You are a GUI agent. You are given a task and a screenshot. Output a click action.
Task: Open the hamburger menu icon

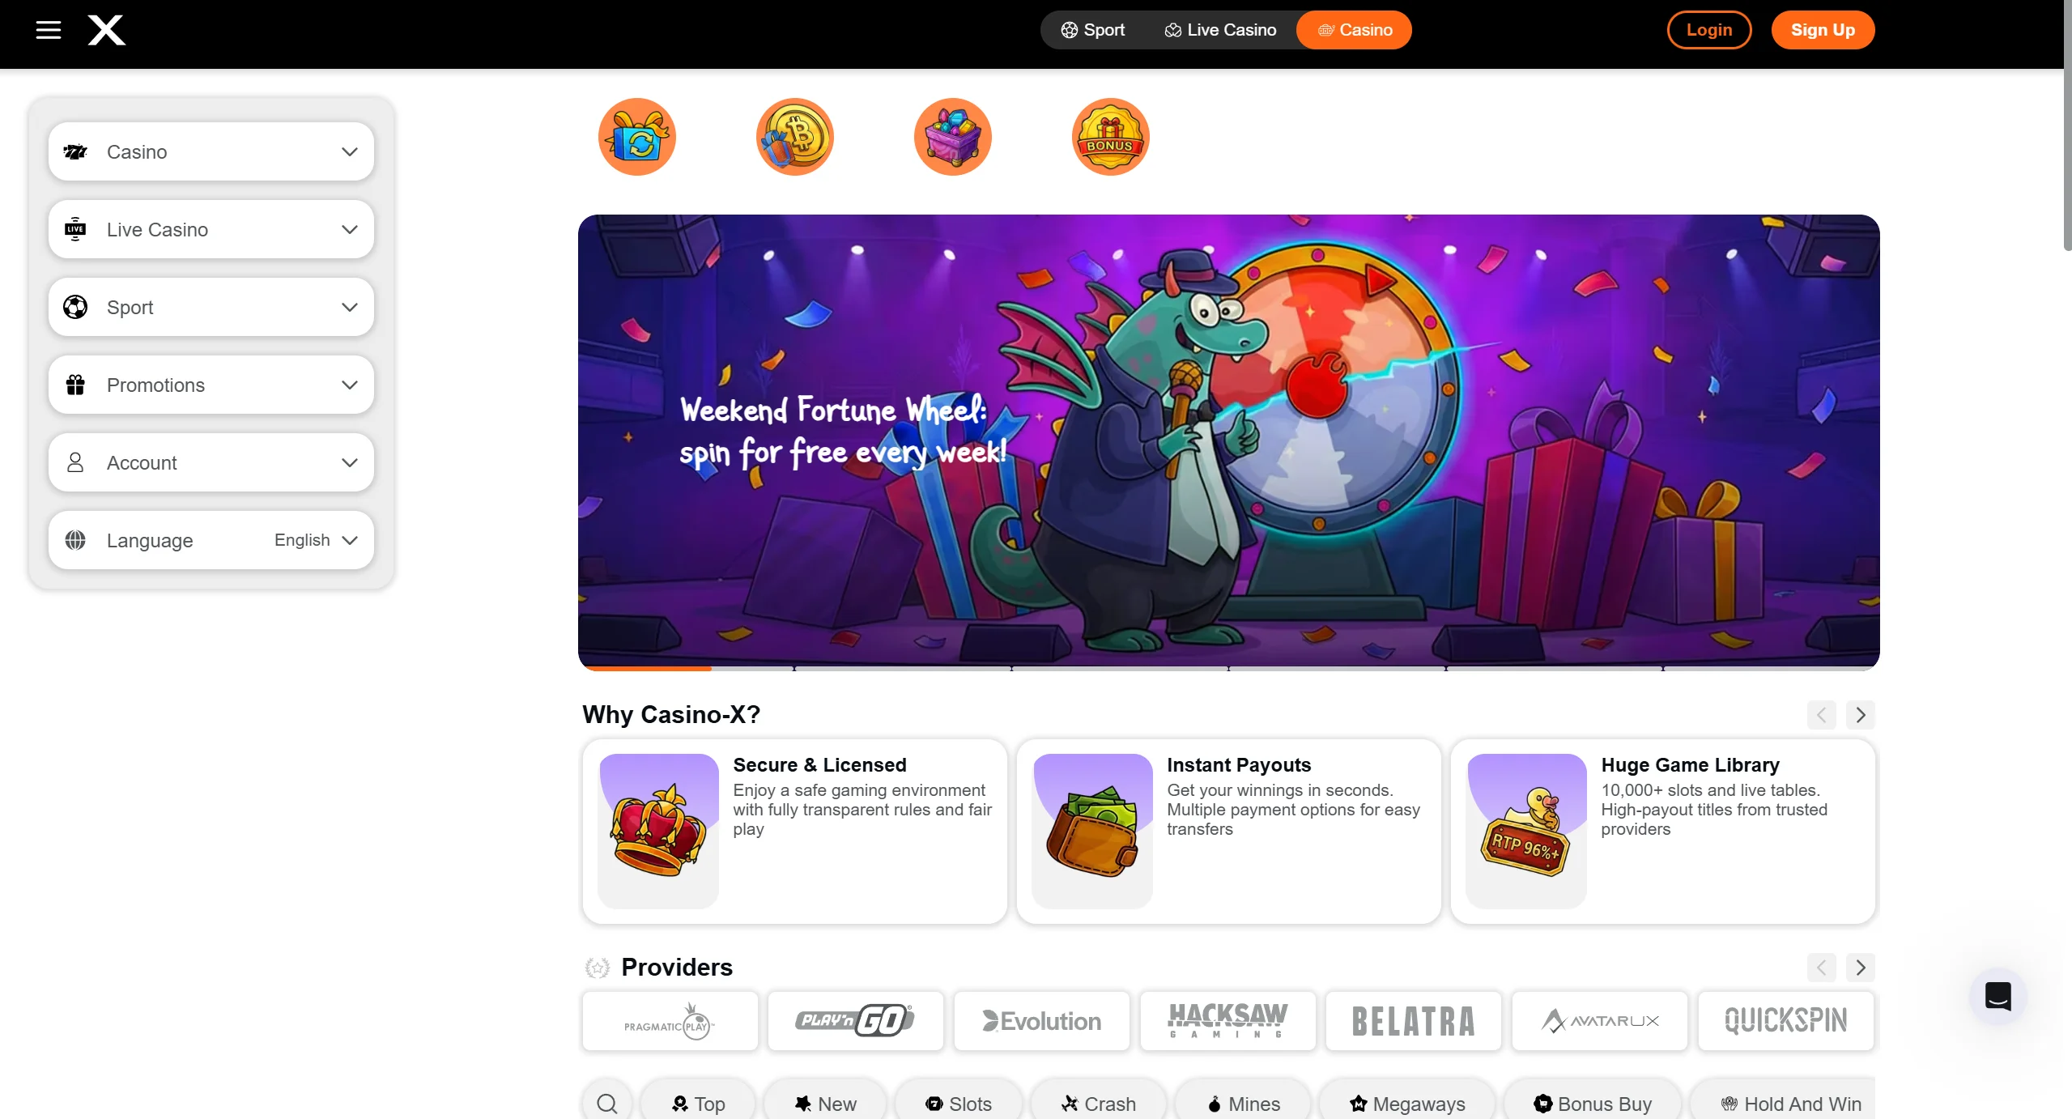coord(49,30)
